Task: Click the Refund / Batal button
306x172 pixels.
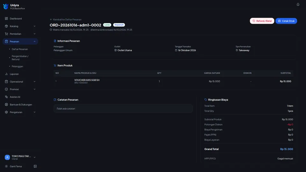Action: [262, 21]
